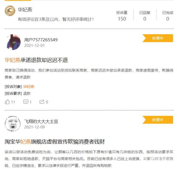Open 华妃燕 merchant gold swallow logo
The height and width of the screenshot is (169, 177).
pos(10,11)
